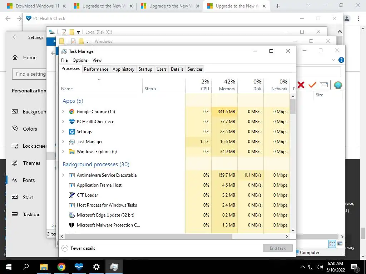Click the End task button
The height and width of the screenshot is (274, 366).
coord(278,248)
